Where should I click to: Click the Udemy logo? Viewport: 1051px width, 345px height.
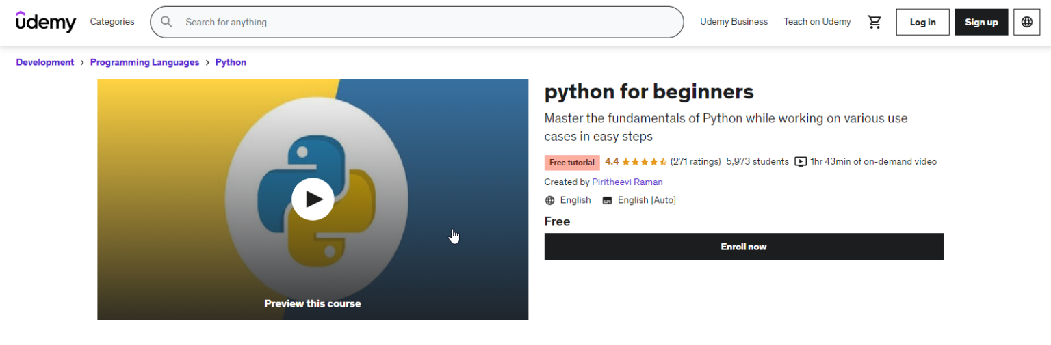tap(46, 22)
